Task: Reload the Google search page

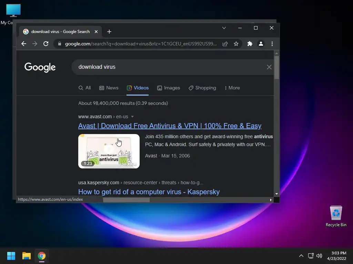Action: coord(46,44)
